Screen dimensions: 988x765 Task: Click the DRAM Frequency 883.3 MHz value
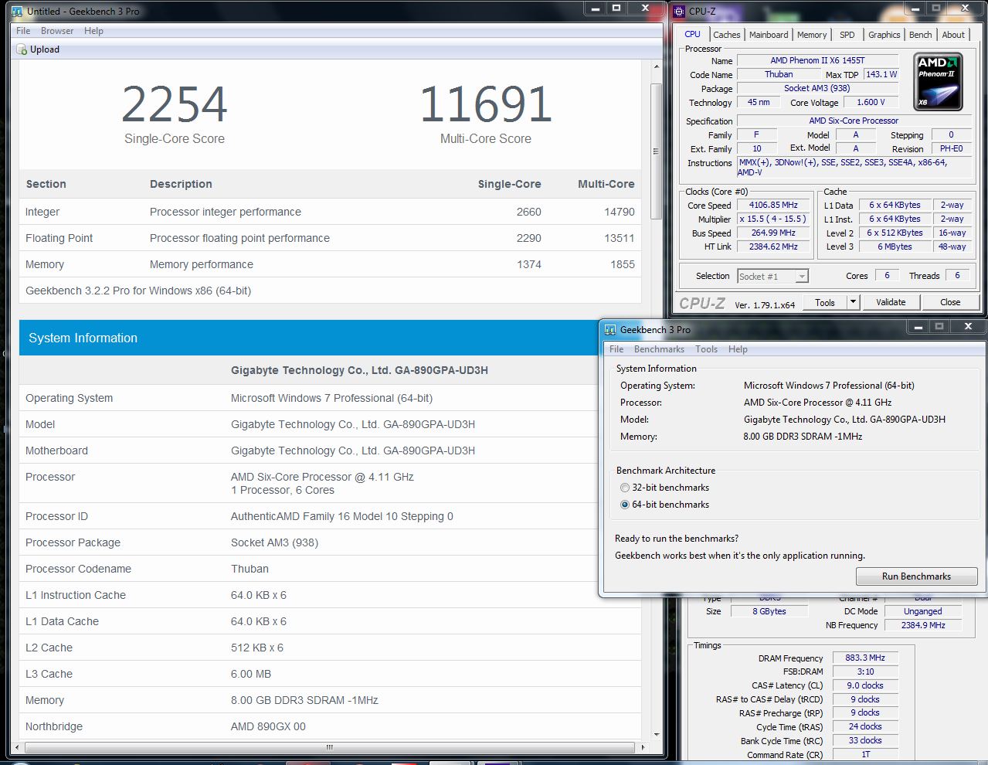[x=865, y=658]
